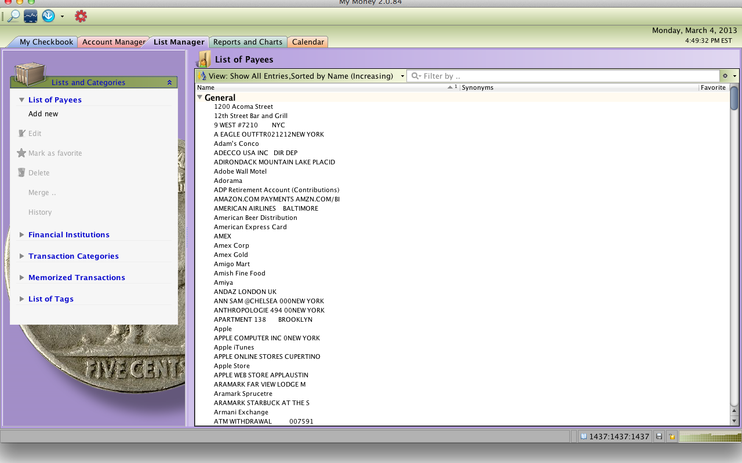Open the List of Payees link
742x463 pixels.
pos(55,100)
